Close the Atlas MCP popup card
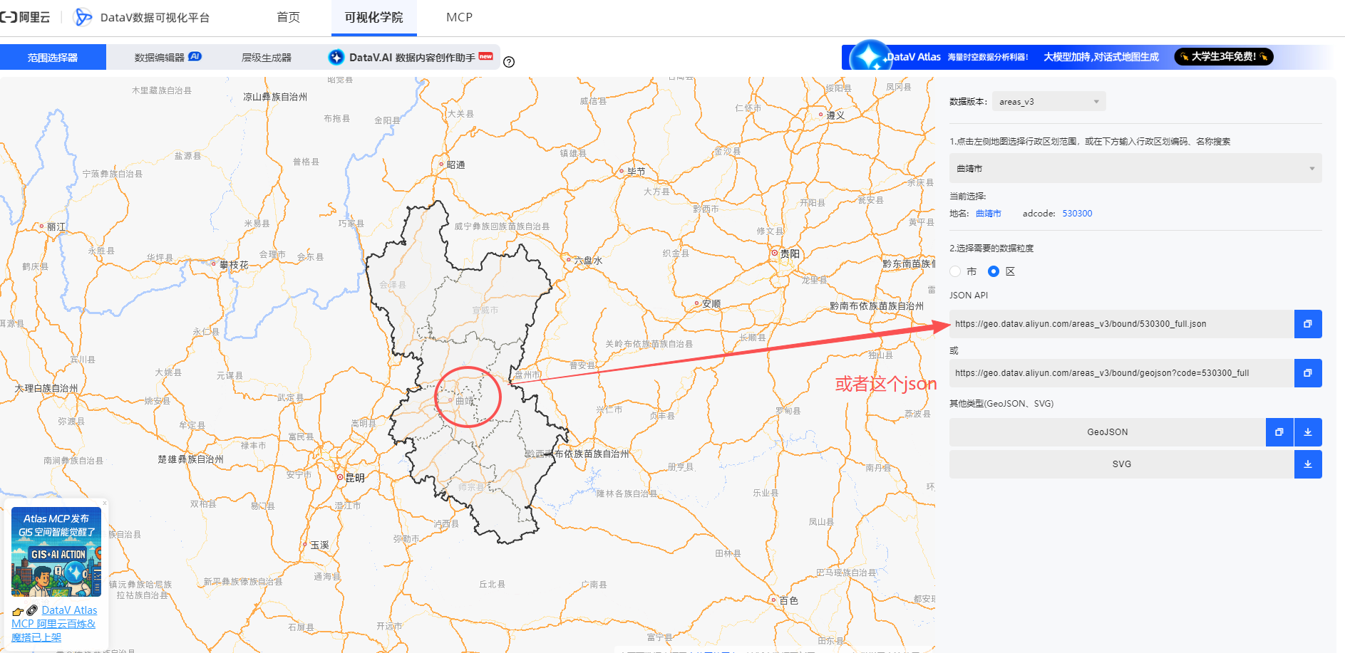Image resolution: width=1345 pixels, height=653 pixels. pos(105,503)
